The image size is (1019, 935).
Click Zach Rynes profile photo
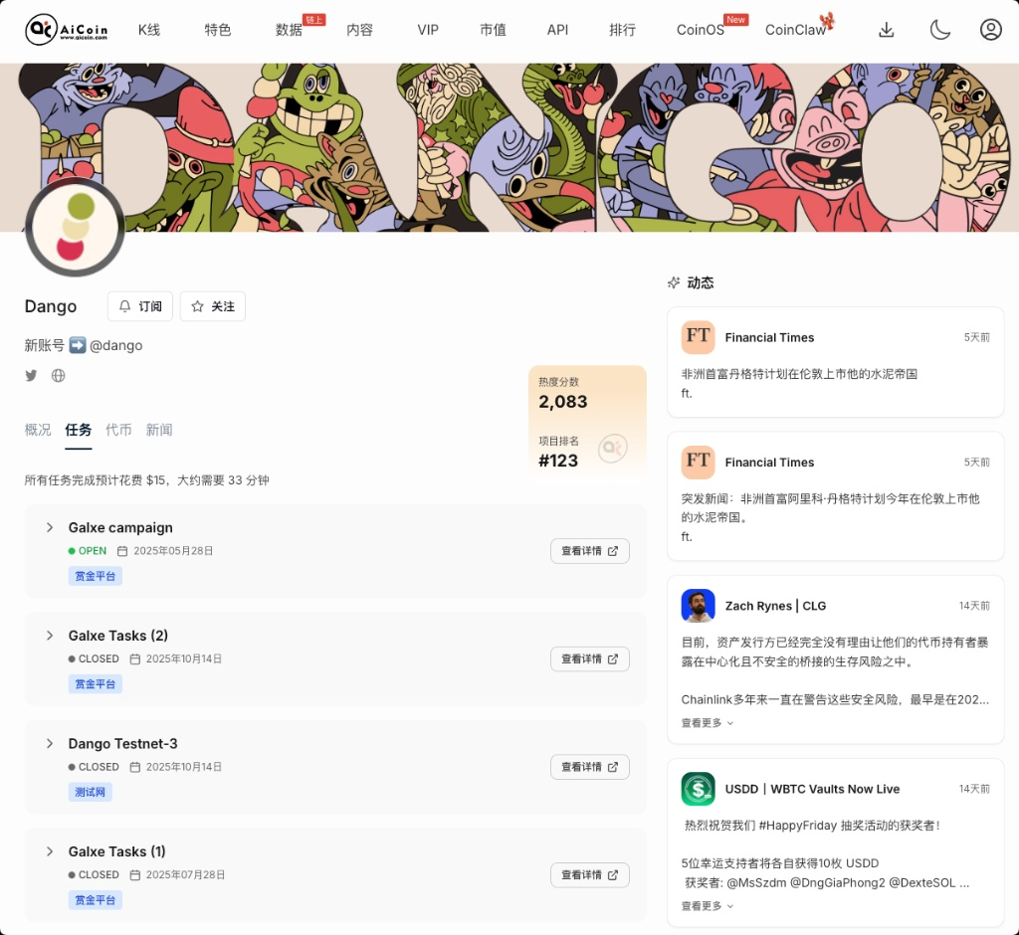pyautogui.click(x=698, y=606)
